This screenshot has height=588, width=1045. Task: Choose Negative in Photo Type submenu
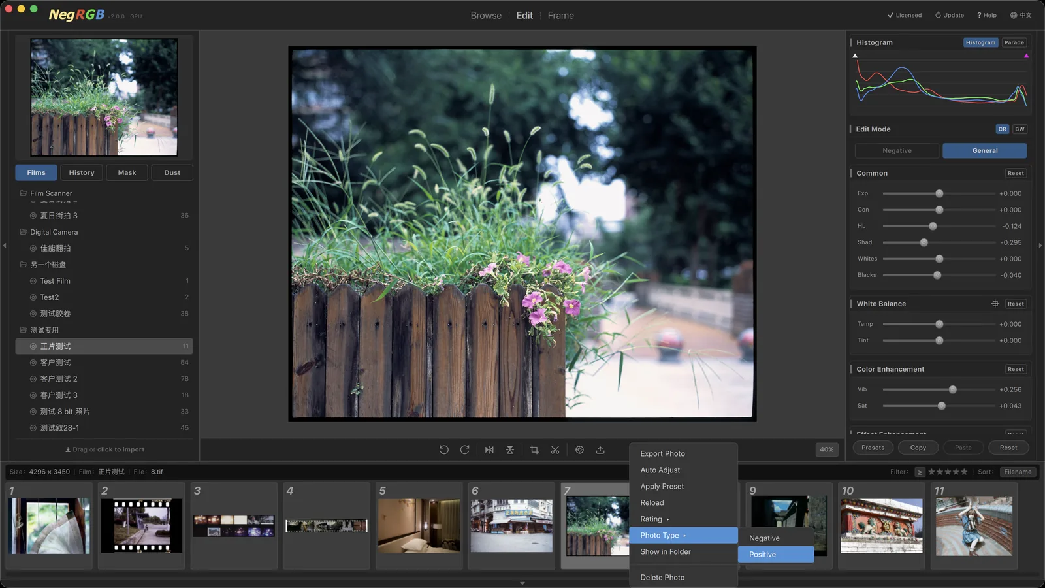point(776,538)
